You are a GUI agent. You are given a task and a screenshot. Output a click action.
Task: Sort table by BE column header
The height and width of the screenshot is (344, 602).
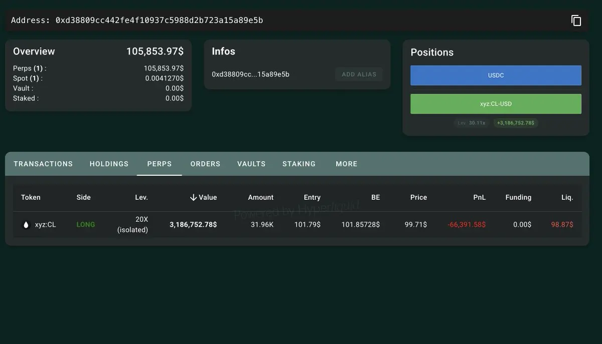[375, 197]
